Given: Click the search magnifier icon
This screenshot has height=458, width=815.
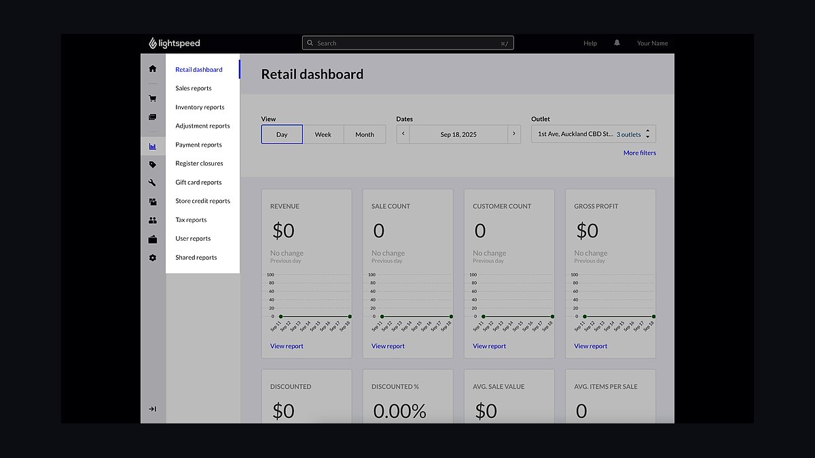Looking at the screenshot, I should (310, 43).
